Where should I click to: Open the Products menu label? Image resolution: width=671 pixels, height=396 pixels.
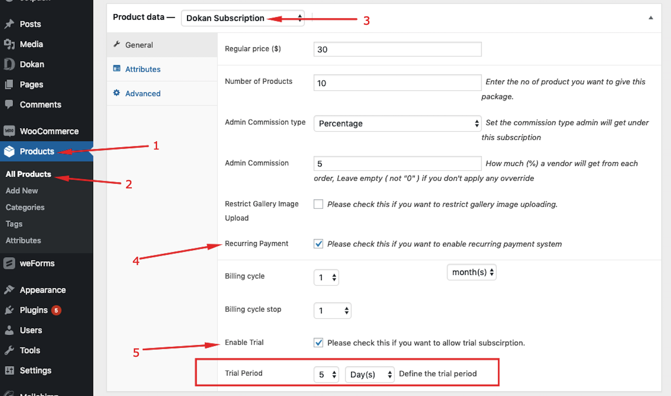point(37,151)
